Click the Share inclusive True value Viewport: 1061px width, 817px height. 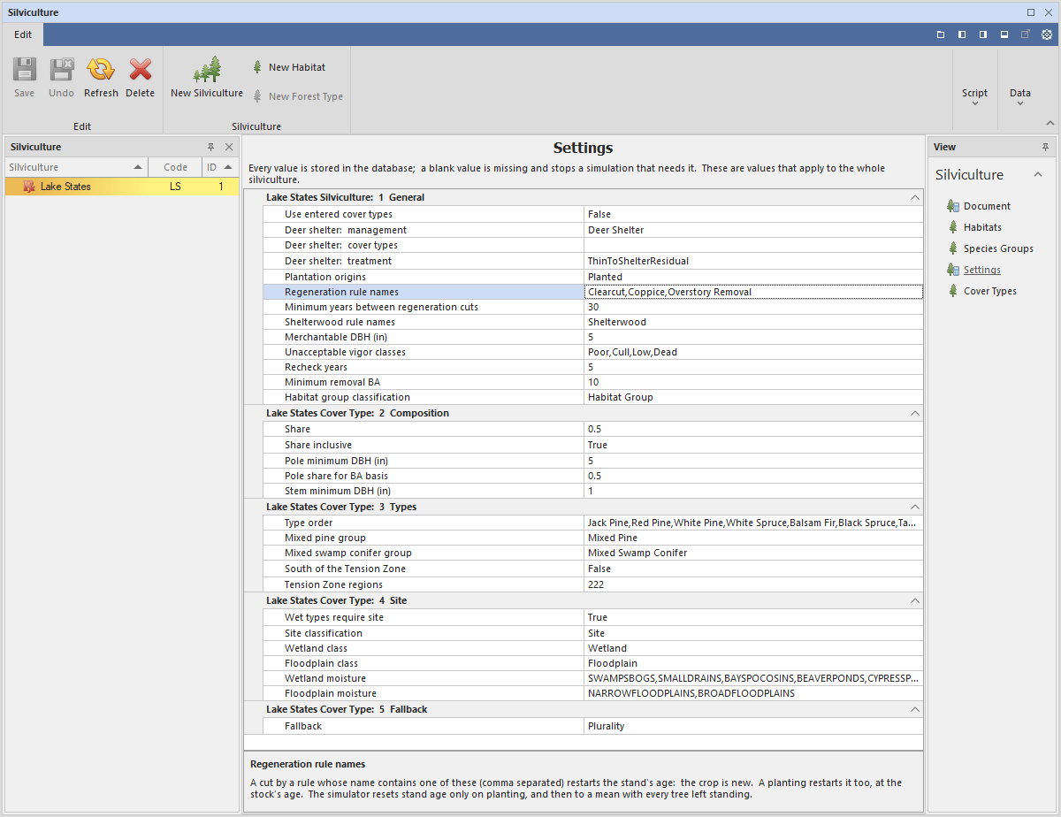click(x=753, y=445)
